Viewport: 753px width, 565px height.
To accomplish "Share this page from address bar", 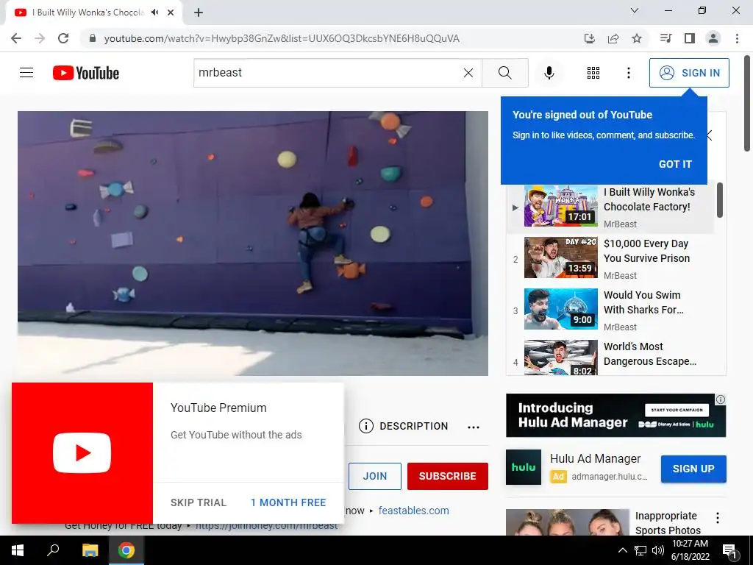I will 613,38.
